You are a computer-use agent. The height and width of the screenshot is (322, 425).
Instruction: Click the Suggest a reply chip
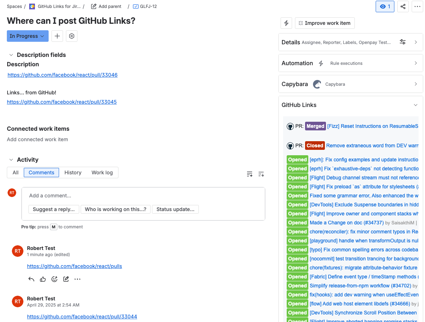tap(54, 209)
